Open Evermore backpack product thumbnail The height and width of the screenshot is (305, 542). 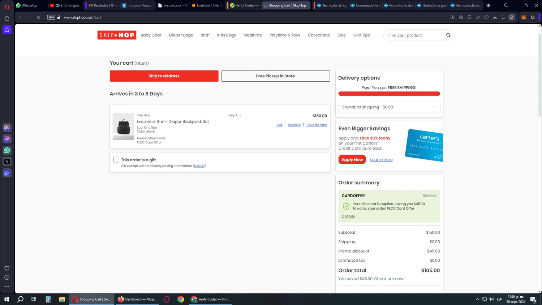tap(123, 126)
